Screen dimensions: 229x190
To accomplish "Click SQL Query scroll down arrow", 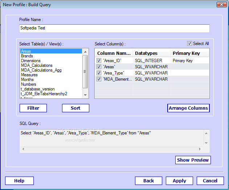I will click(206, 143).
